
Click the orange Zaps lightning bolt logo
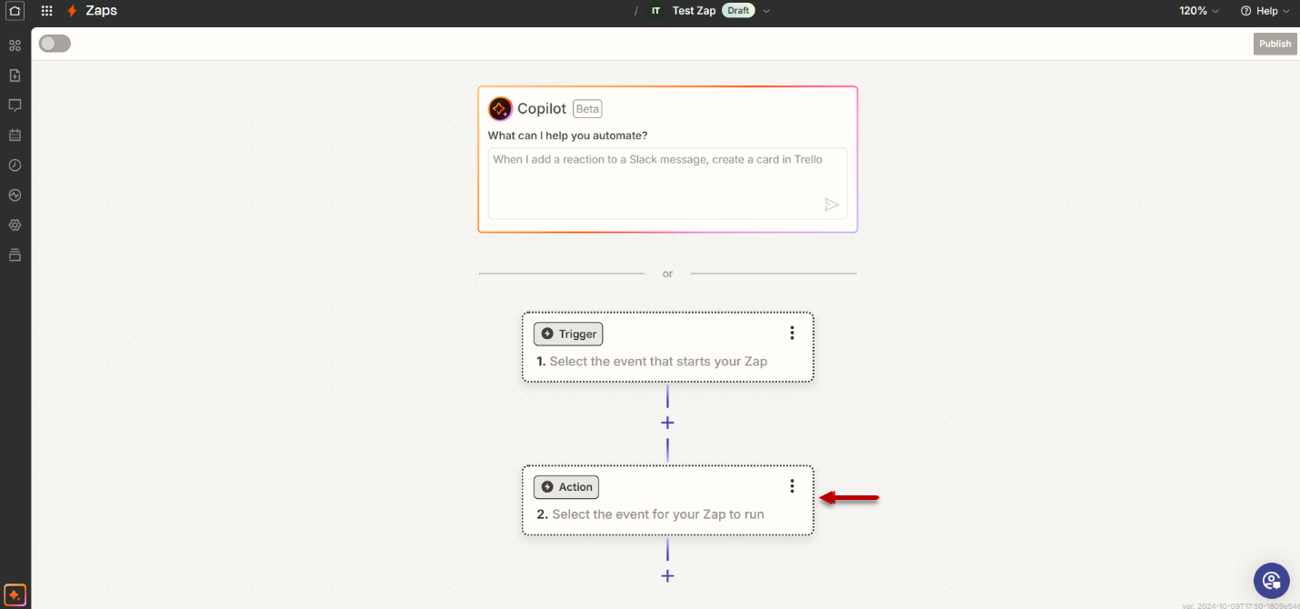click(72, 11)
